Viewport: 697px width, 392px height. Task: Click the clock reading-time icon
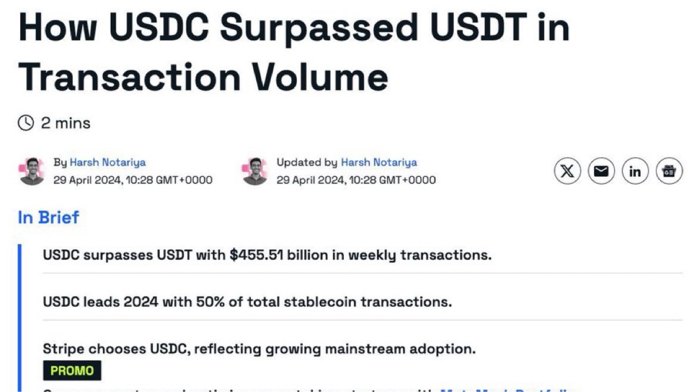[26, 123]
